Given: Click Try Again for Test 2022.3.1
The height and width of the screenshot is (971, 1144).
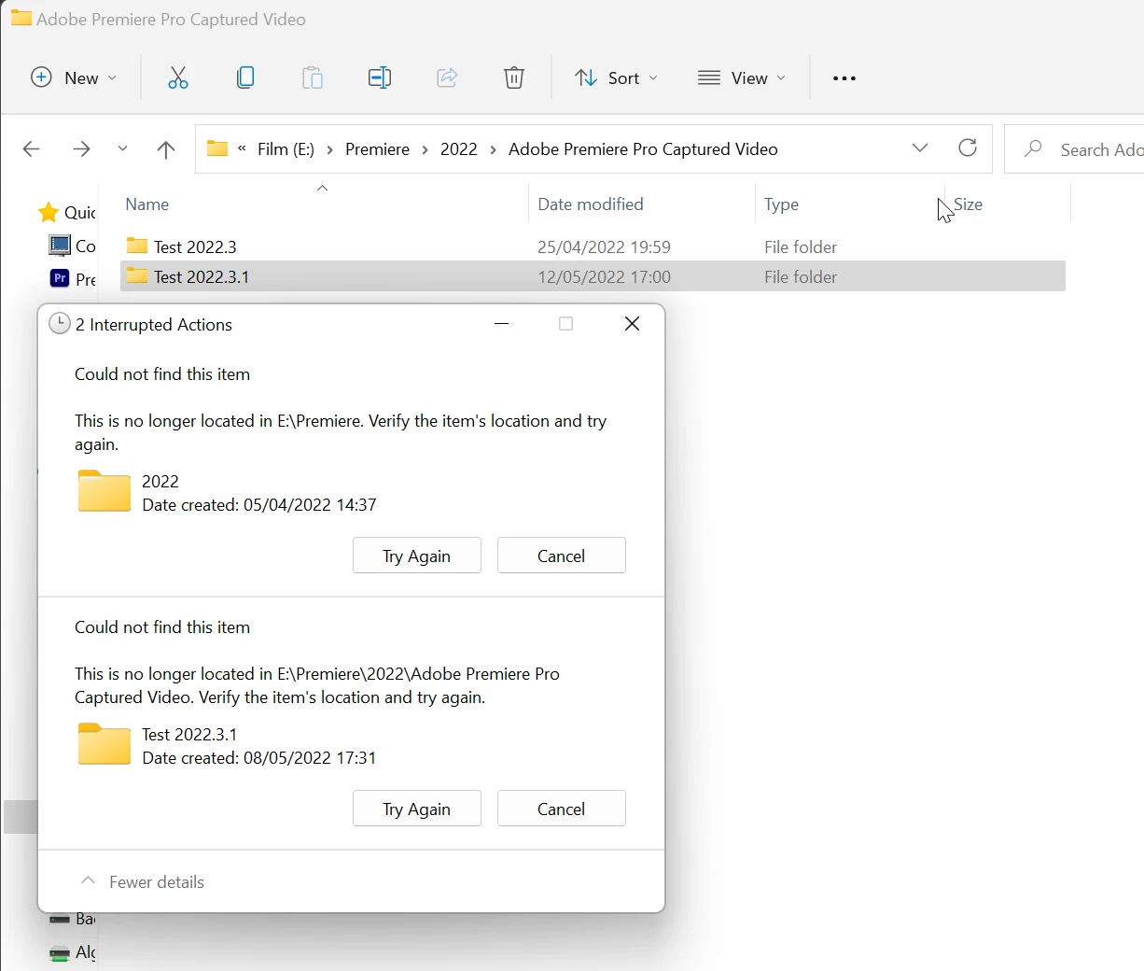Looking at the screenshot, I should [x=417, y=809].
